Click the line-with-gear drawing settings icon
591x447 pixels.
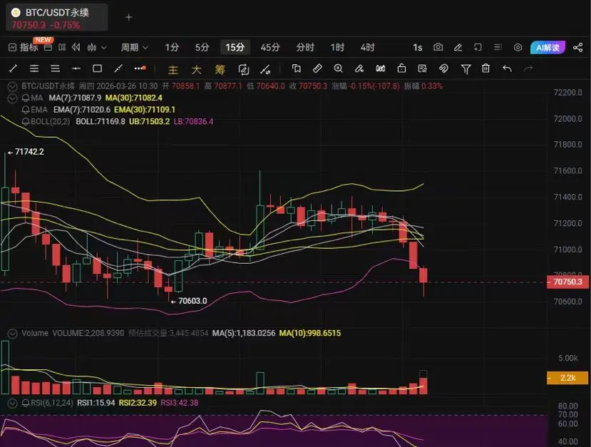pyautogui.click(x=265, y=69)
